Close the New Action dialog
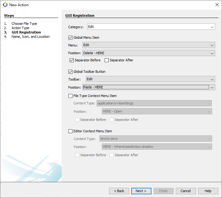The height and width of the screenshot is (198, 222). [216, 5]
